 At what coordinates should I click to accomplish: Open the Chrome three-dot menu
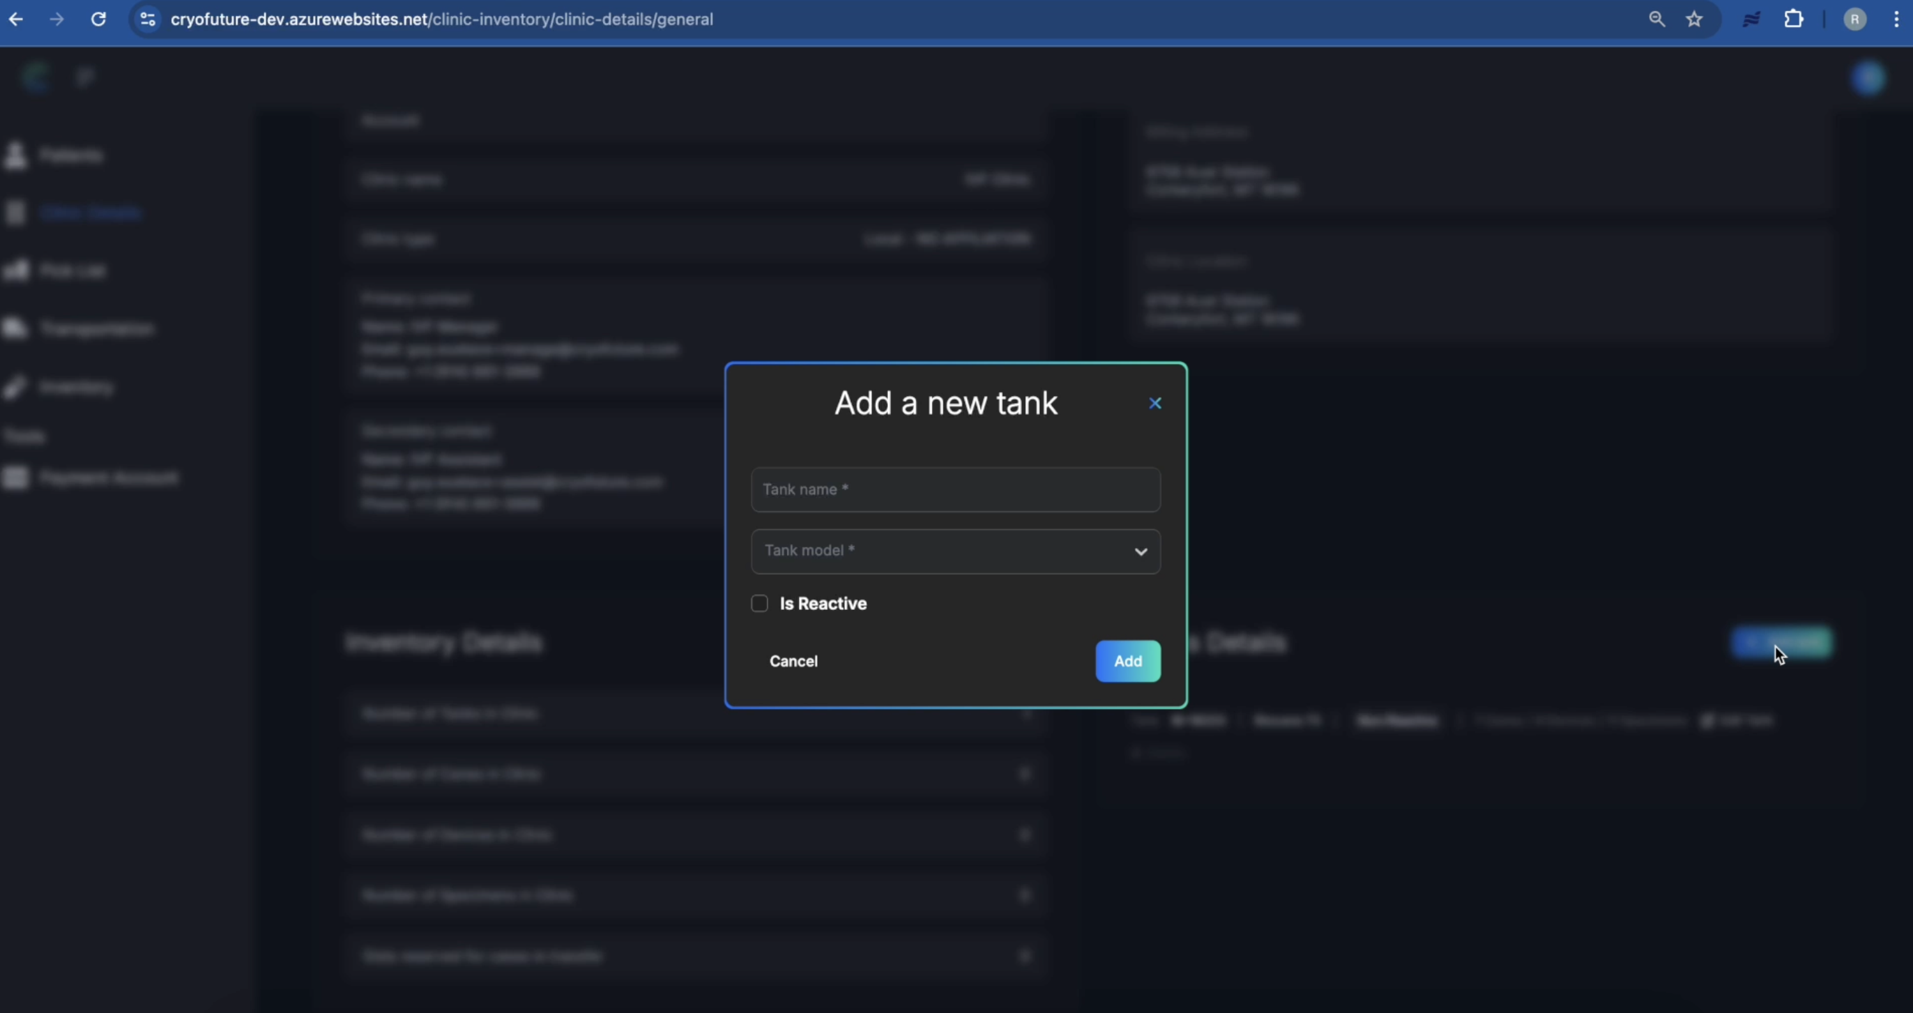(1896, 19)
